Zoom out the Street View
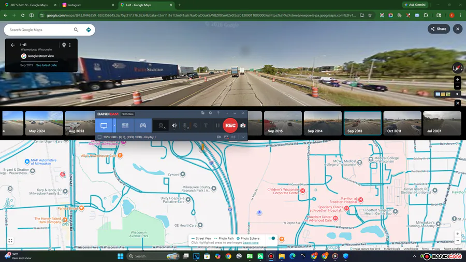Viewport: 466px width, 262px height. (x=458, y=86)
